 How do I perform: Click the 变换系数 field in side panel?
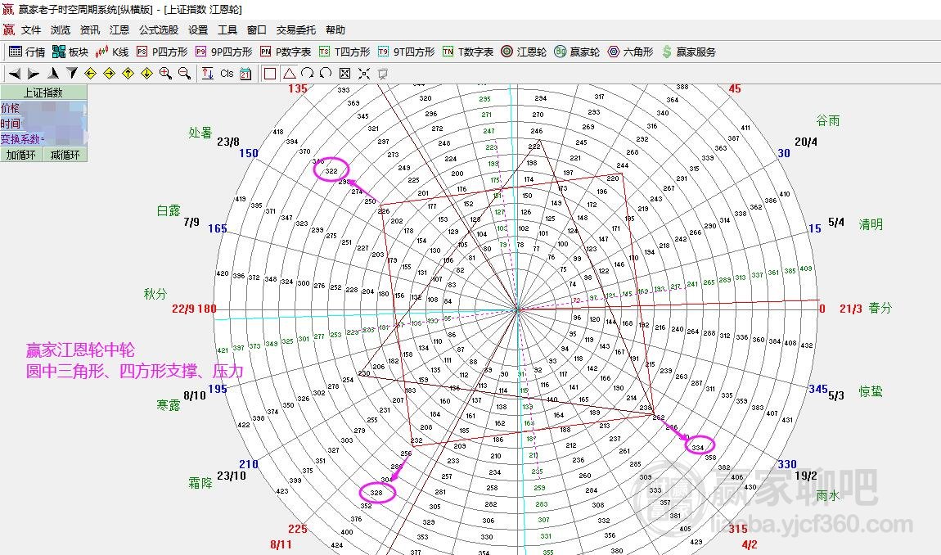tap(44, 139)
